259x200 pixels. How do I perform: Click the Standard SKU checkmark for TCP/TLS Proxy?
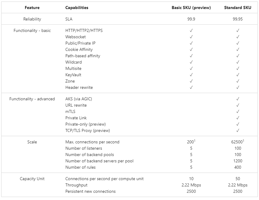coord(238,130)
